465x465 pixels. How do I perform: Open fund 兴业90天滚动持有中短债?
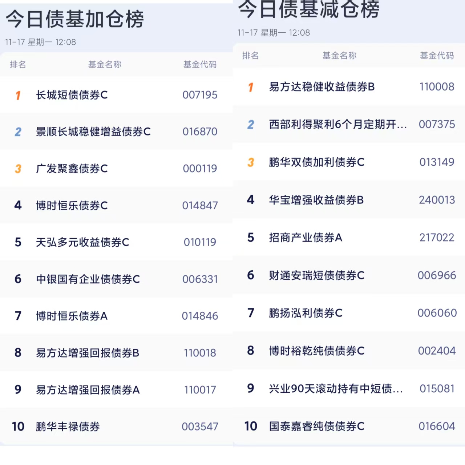[x=336, y=389]
